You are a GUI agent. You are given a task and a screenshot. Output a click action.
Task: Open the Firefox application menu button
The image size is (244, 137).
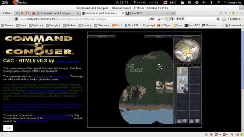[7, 13]
